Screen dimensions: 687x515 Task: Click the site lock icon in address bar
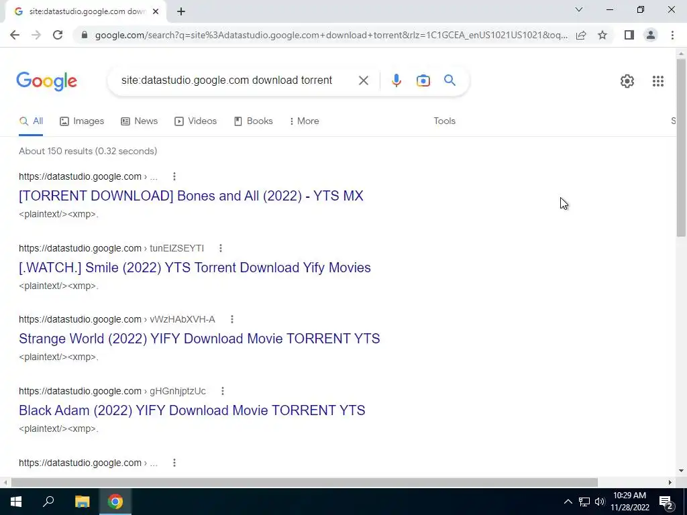85,35
